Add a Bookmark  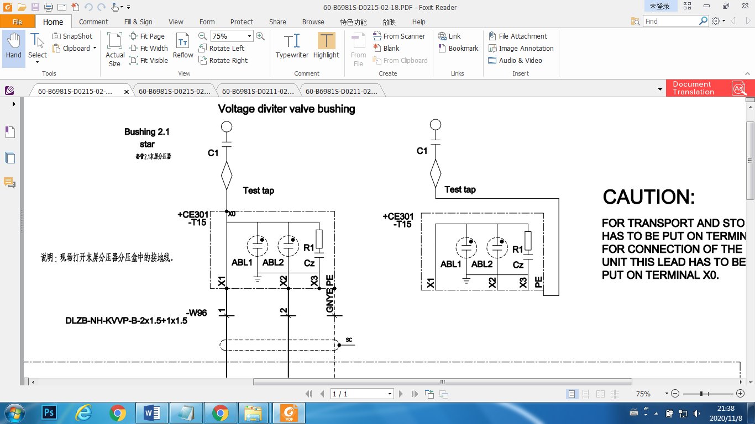click(458, 48)
